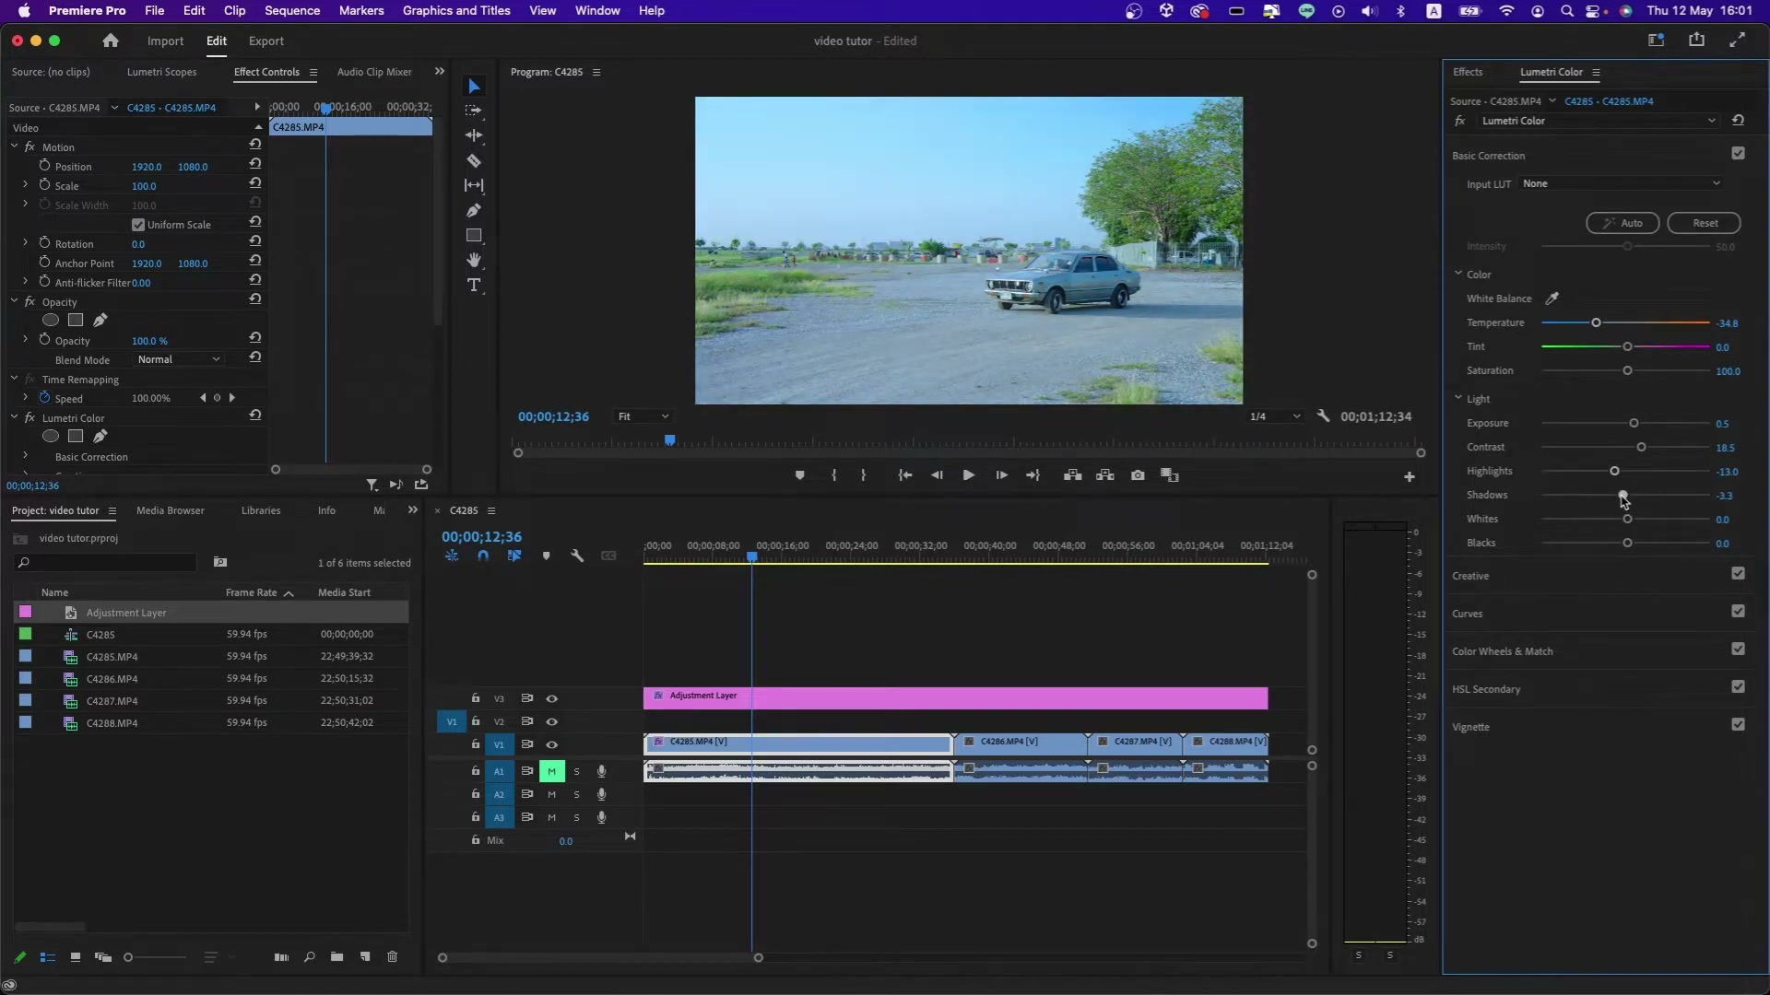The width and height of the screenshot is (1770, 995).
Task: Click the Opacity ellipse mask icon
Action: point(51,320)
